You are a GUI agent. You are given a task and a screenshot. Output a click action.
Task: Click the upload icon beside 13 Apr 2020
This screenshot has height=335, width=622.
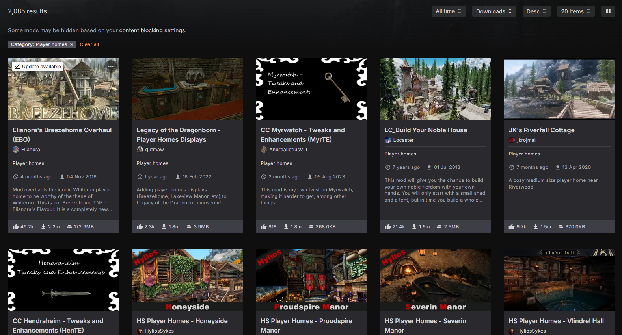[558, 167]
